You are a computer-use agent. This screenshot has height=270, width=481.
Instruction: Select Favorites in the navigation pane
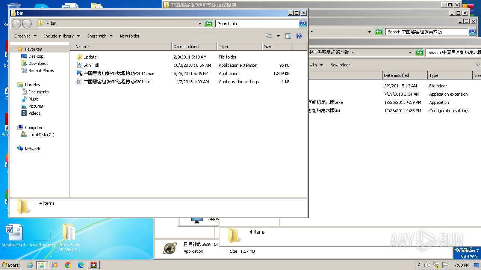(33, 49)
